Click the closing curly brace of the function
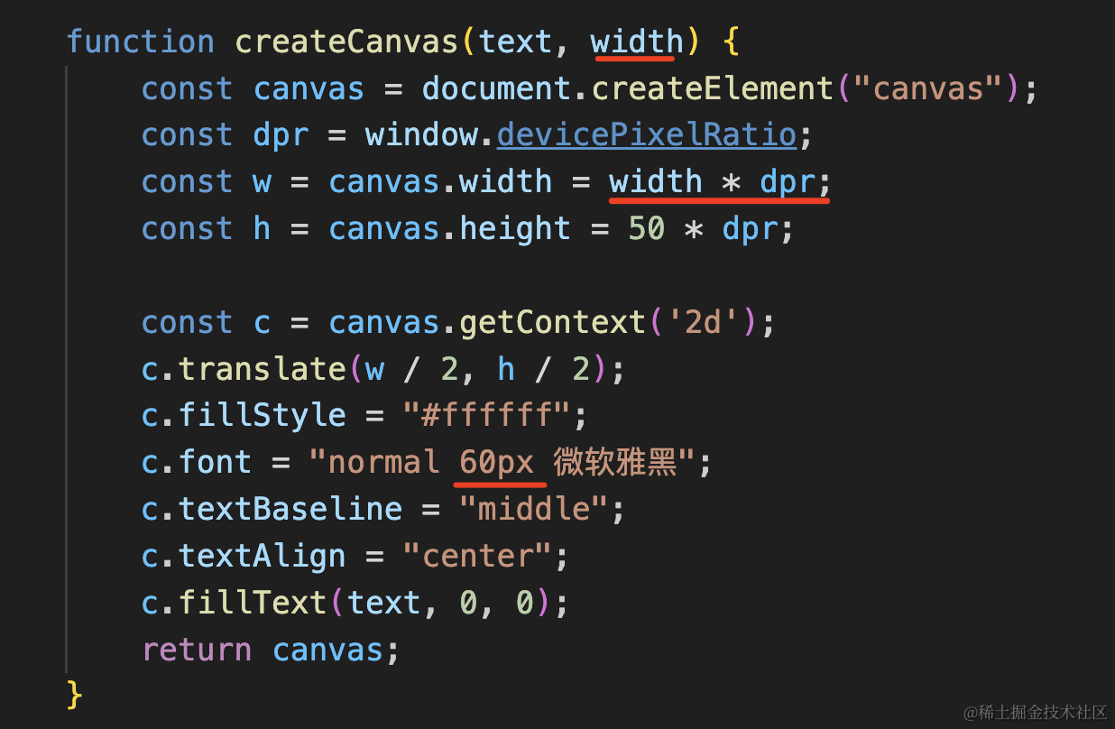Image resolution: width=1115 pixels, height=729 pixels. pos(75,695)
